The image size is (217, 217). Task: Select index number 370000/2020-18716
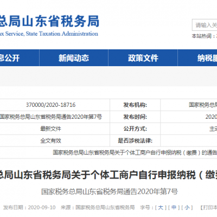(50, 105)
